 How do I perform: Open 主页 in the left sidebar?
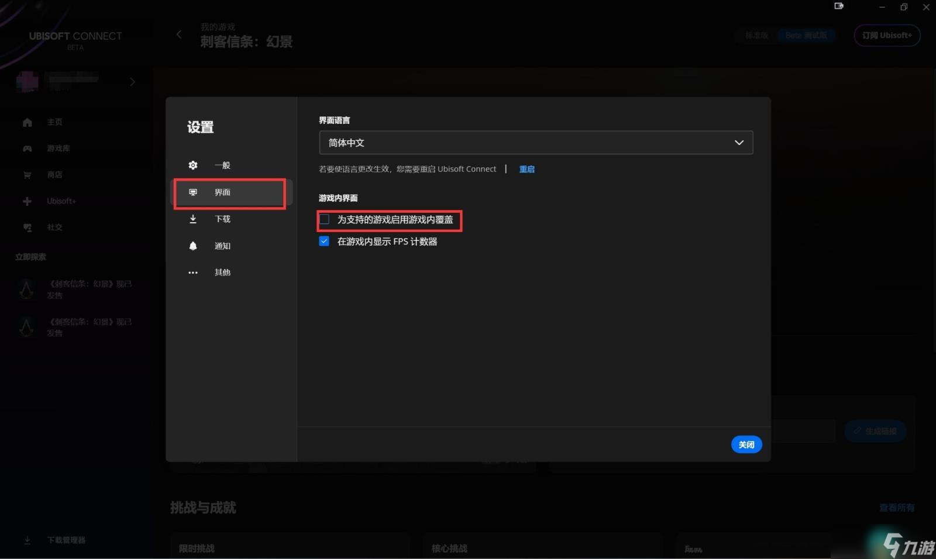(x=54, y=122)
